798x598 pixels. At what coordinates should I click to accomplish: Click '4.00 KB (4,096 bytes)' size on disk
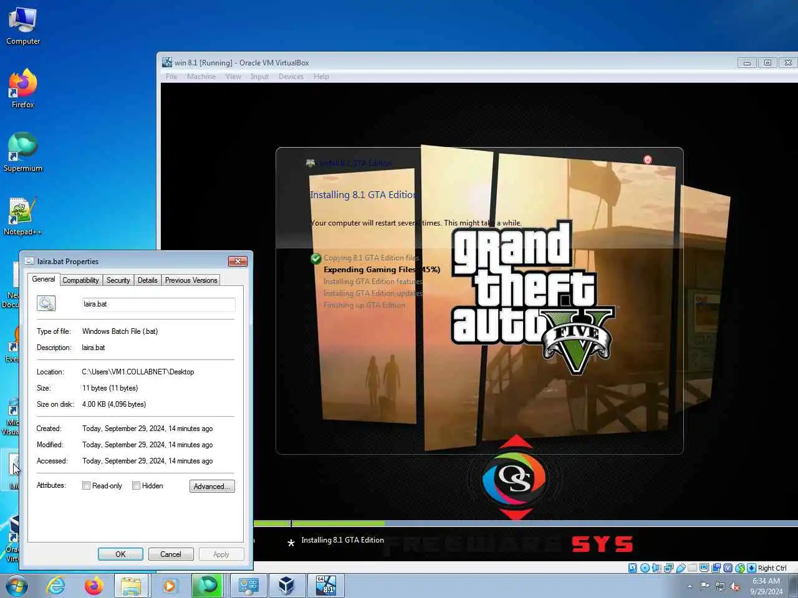click(114, 404)
